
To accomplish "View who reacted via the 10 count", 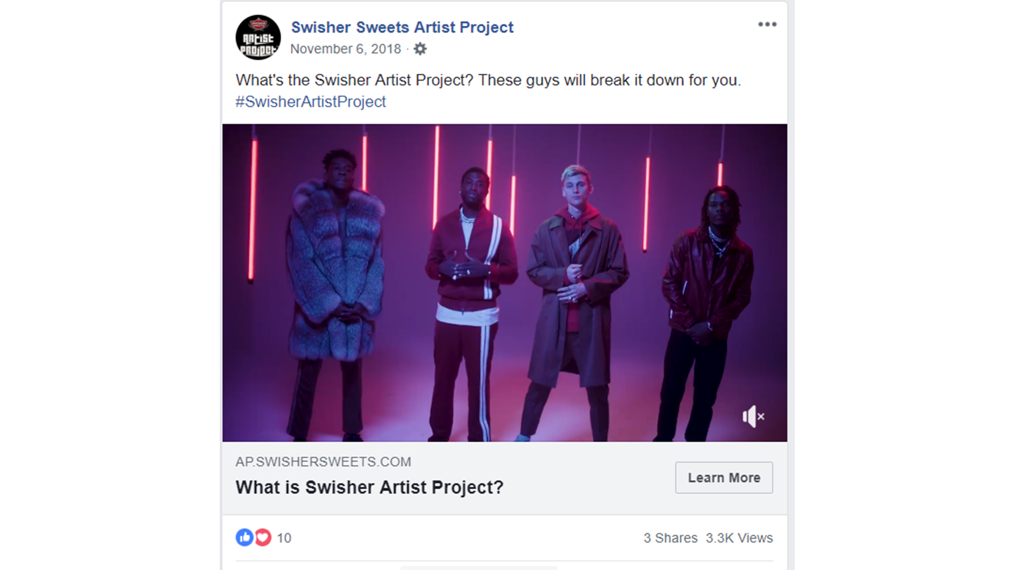I will pyautogui.click(x=284, y=538).
